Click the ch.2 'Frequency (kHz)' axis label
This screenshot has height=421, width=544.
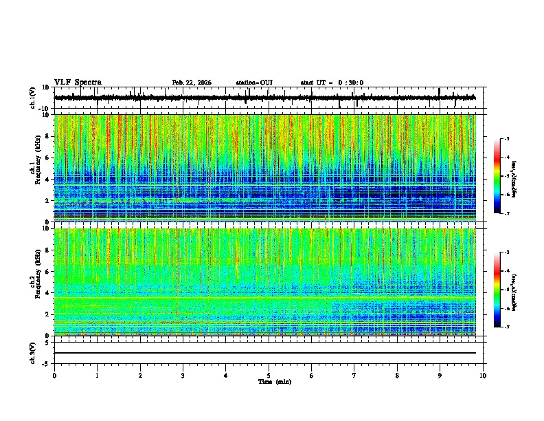click(37, 274)
